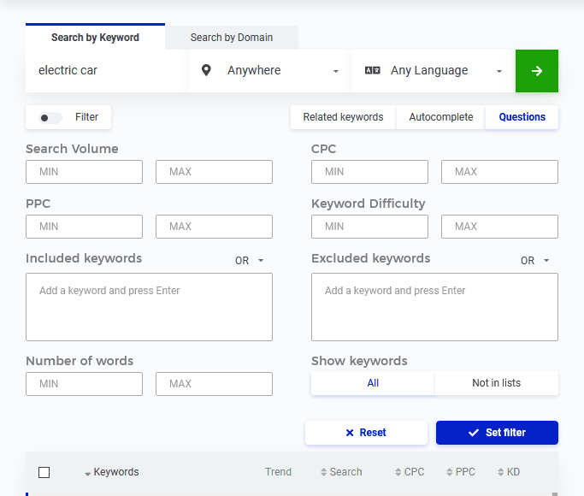This screenshot has width=584, height=496.
Task: Click the location pin icon
Action: tap(206, 70)
